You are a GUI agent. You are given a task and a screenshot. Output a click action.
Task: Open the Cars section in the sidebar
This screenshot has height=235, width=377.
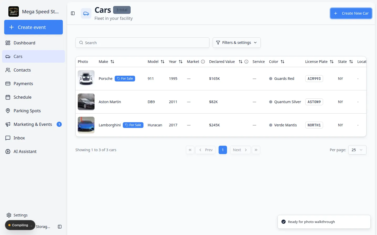(34, 56)
